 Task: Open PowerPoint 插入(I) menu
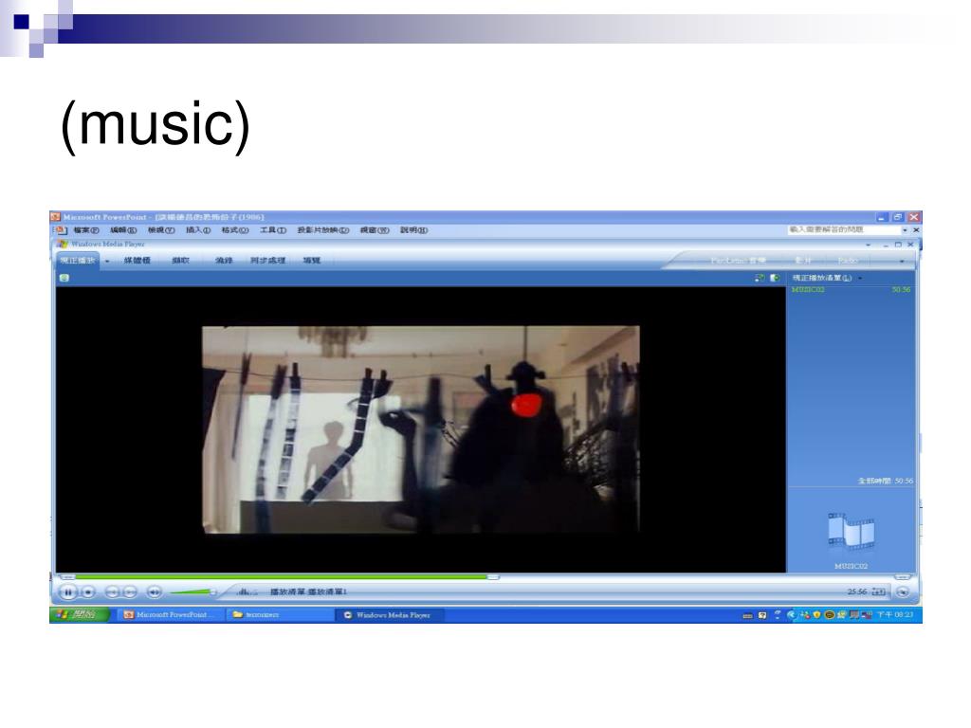tap(198, 230)
